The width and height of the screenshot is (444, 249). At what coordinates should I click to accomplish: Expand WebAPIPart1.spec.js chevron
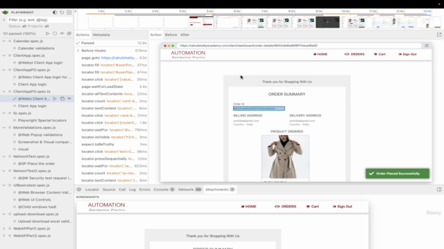4,228
